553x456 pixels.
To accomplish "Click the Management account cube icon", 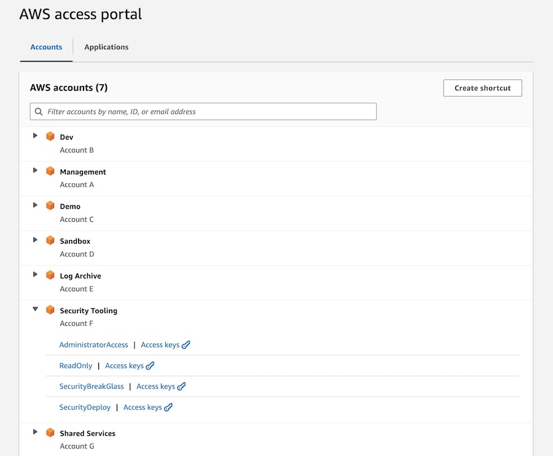I will pyautogui.click(x=50, y=171).
